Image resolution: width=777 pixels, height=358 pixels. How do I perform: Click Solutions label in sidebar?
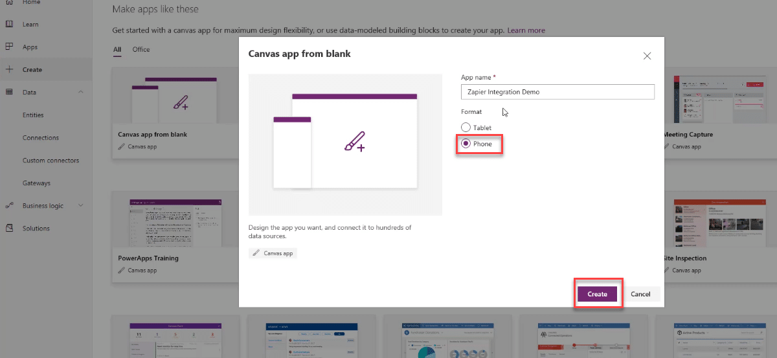pos(36,228)
